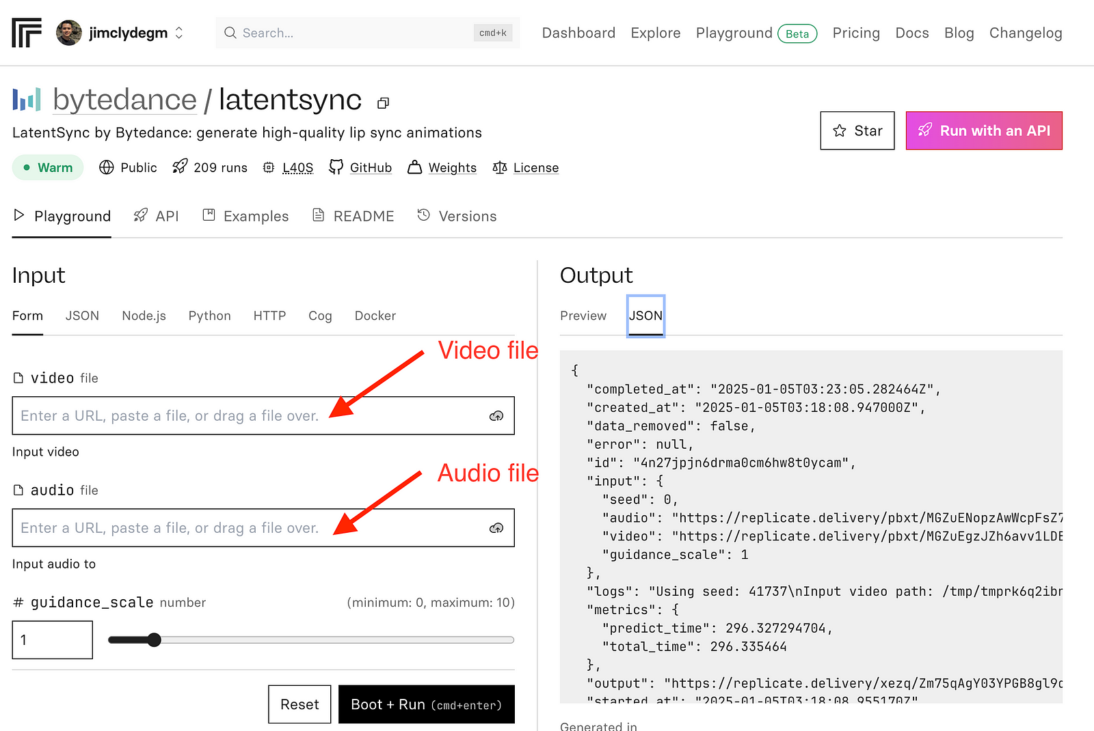Screen dimensions: 1094x731
Task: Switch input form to Python
Action: click(x=209, y=316)
